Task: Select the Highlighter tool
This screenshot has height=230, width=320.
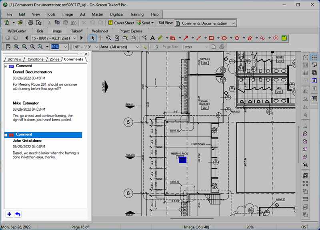Action: point(160,38)
